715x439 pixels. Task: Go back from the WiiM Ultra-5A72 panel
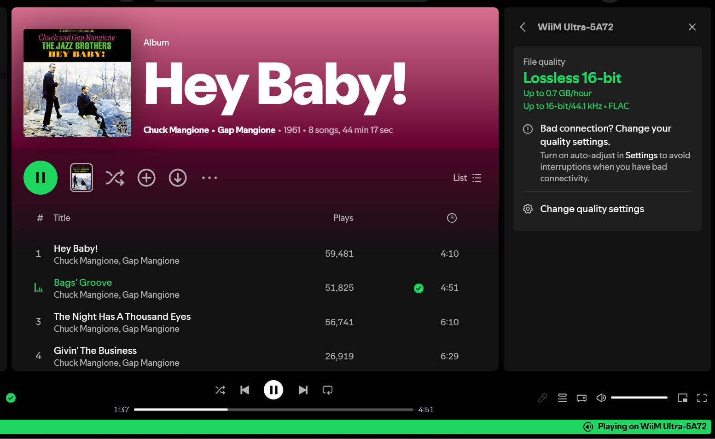point(523,27)
